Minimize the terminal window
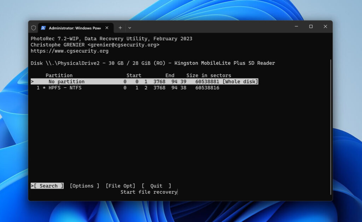The height and width of the screenshot is (222, 362). 296,26
